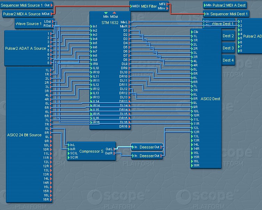Click the MInv output port on MIDI Filter
Image resolution: width=262 pixels, height=210 pixels.
[167, 8]
